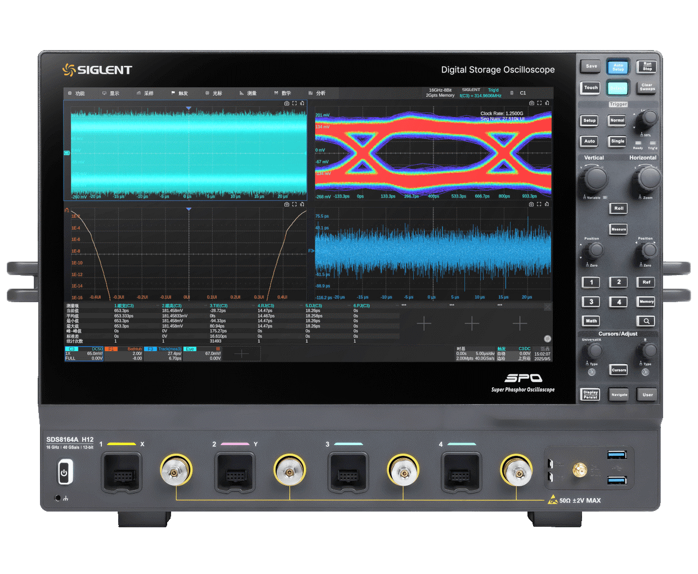
Task: Add a measurement in the third empty plus slot
Action: click(520, 324)
